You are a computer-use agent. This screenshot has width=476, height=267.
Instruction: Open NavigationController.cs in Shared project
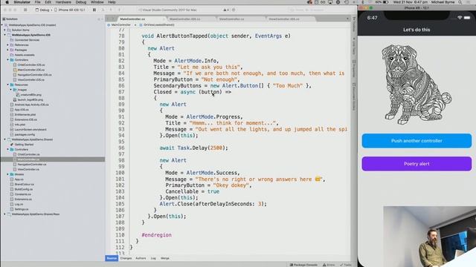[x=32, y=165]
